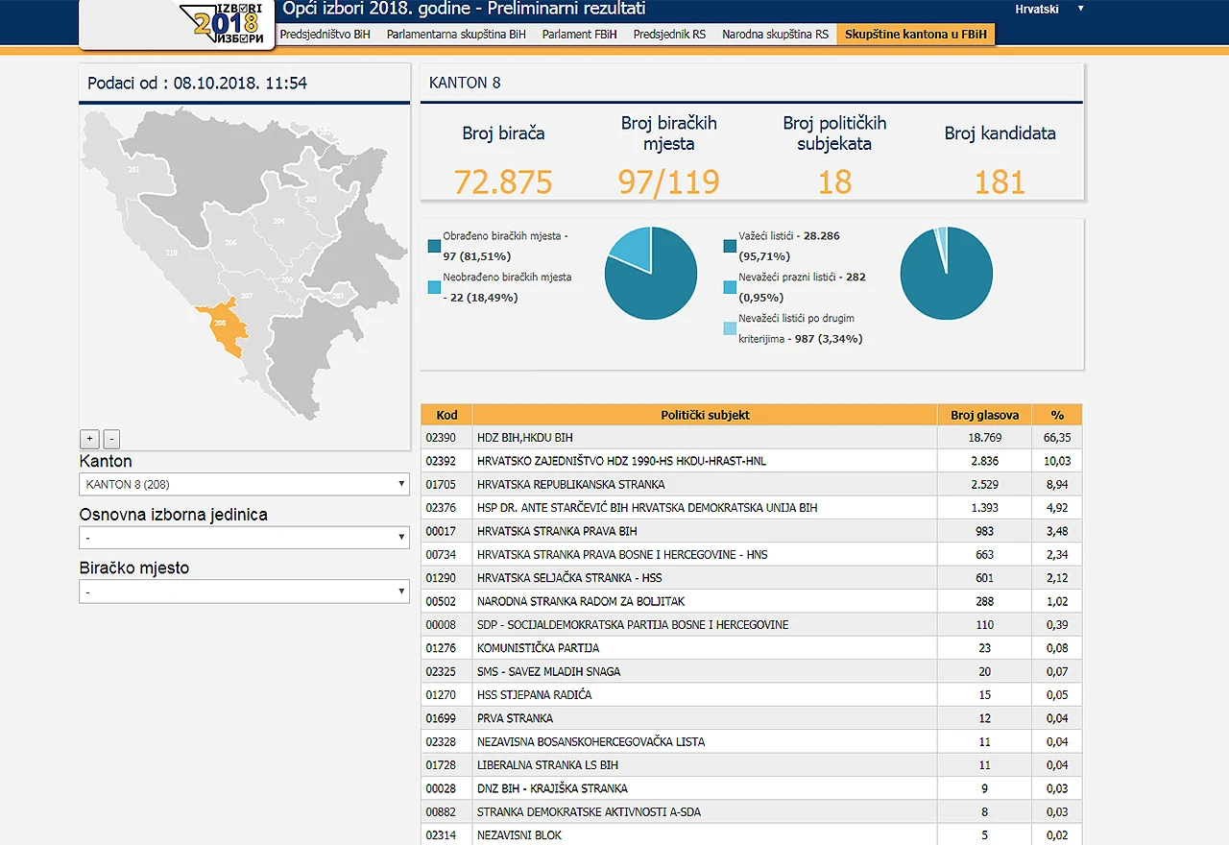Open the Parlament FBiH tab

tap(580, 35)
